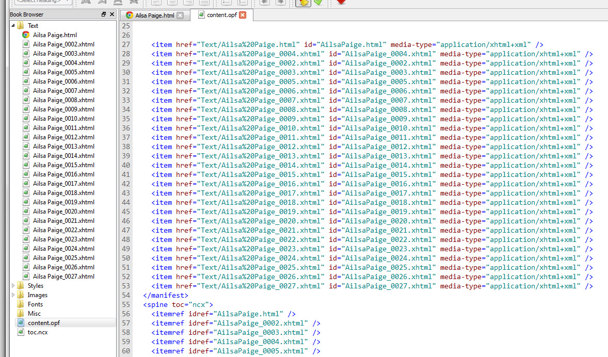Select the Text folder icon
The image size is (608, 357).
tap(21, 26)
